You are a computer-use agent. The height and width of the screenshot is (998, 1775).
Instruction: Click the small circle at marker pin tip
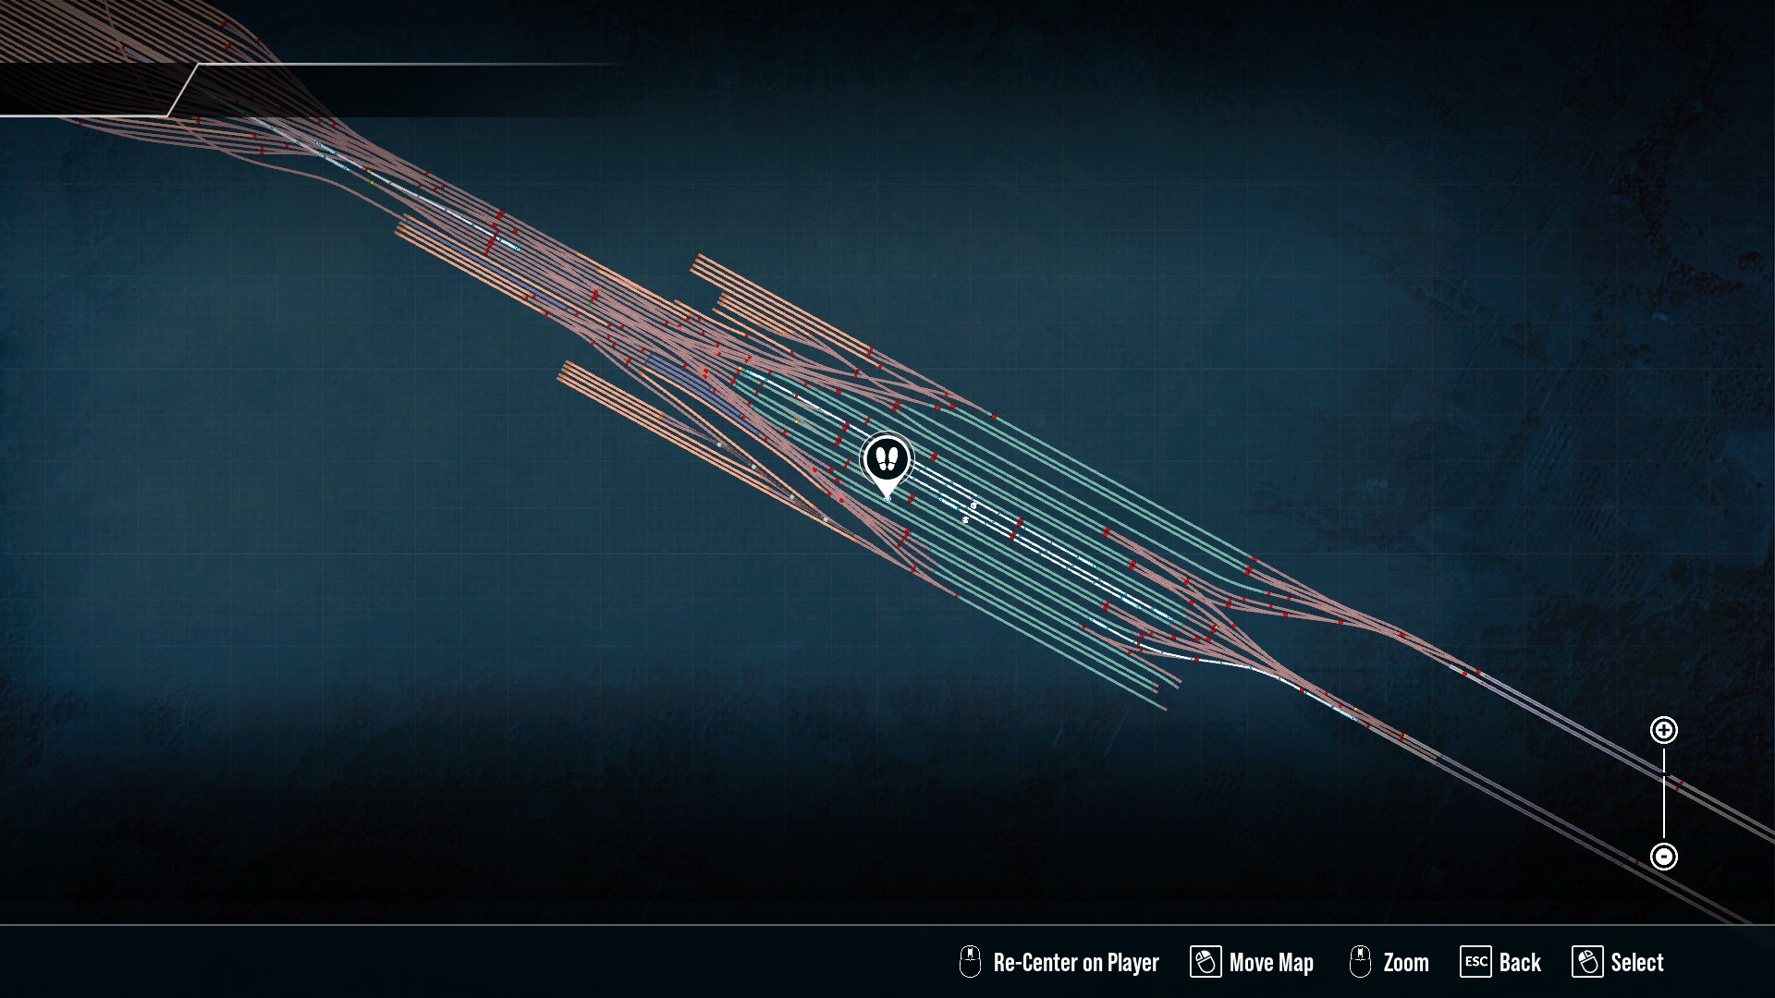pyautogui.click(x=887, y=499)
